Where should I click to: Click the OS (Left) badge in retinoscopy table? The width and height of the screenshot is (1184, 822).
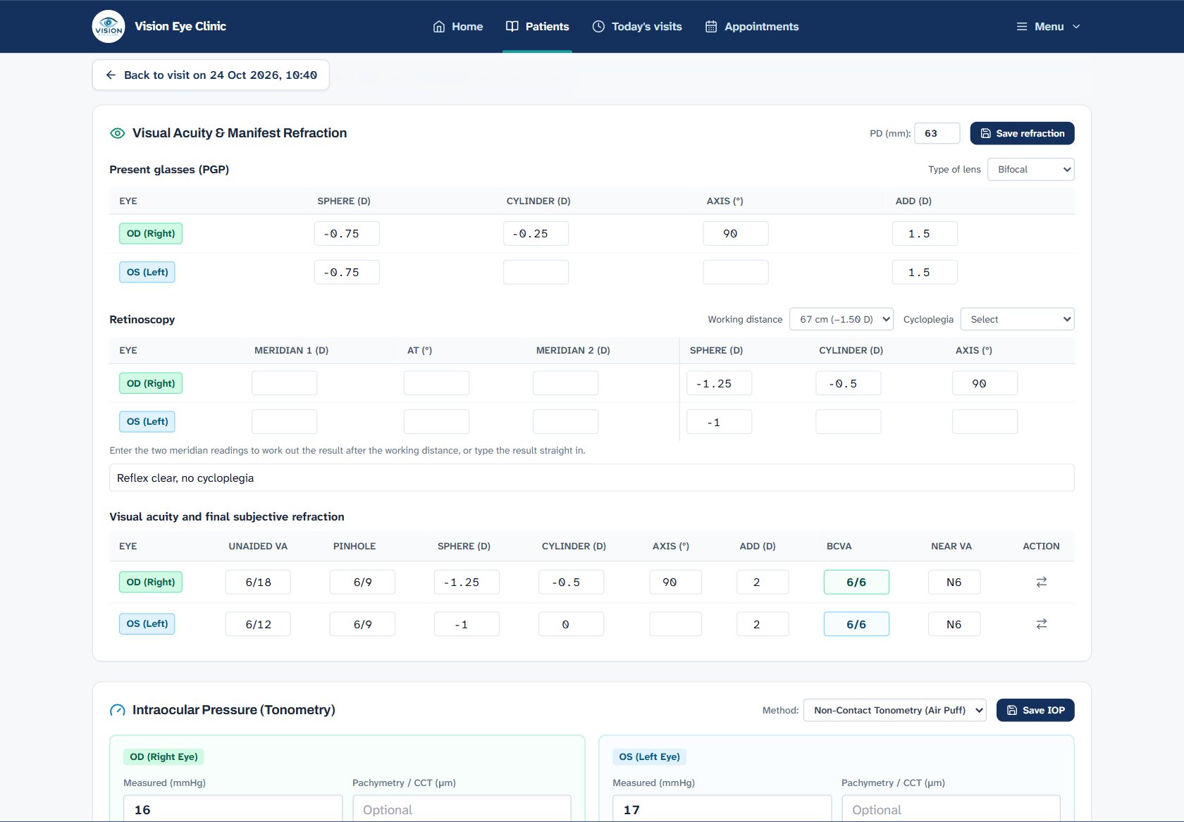click(147, 422)
